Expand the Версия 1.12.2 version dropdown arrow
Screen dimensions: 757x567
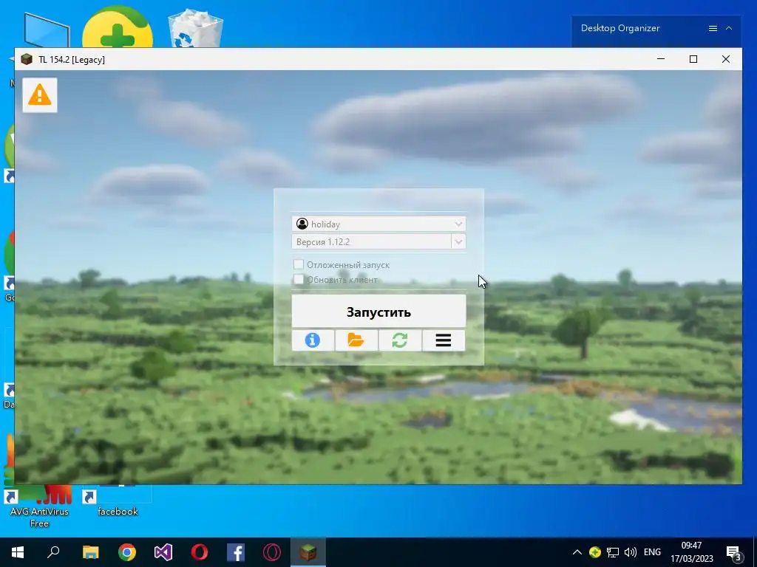pyautogui.click(x=458, y=241)
